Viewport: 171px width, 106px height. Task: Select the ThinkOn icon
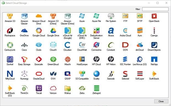click(x=24, y=88)
